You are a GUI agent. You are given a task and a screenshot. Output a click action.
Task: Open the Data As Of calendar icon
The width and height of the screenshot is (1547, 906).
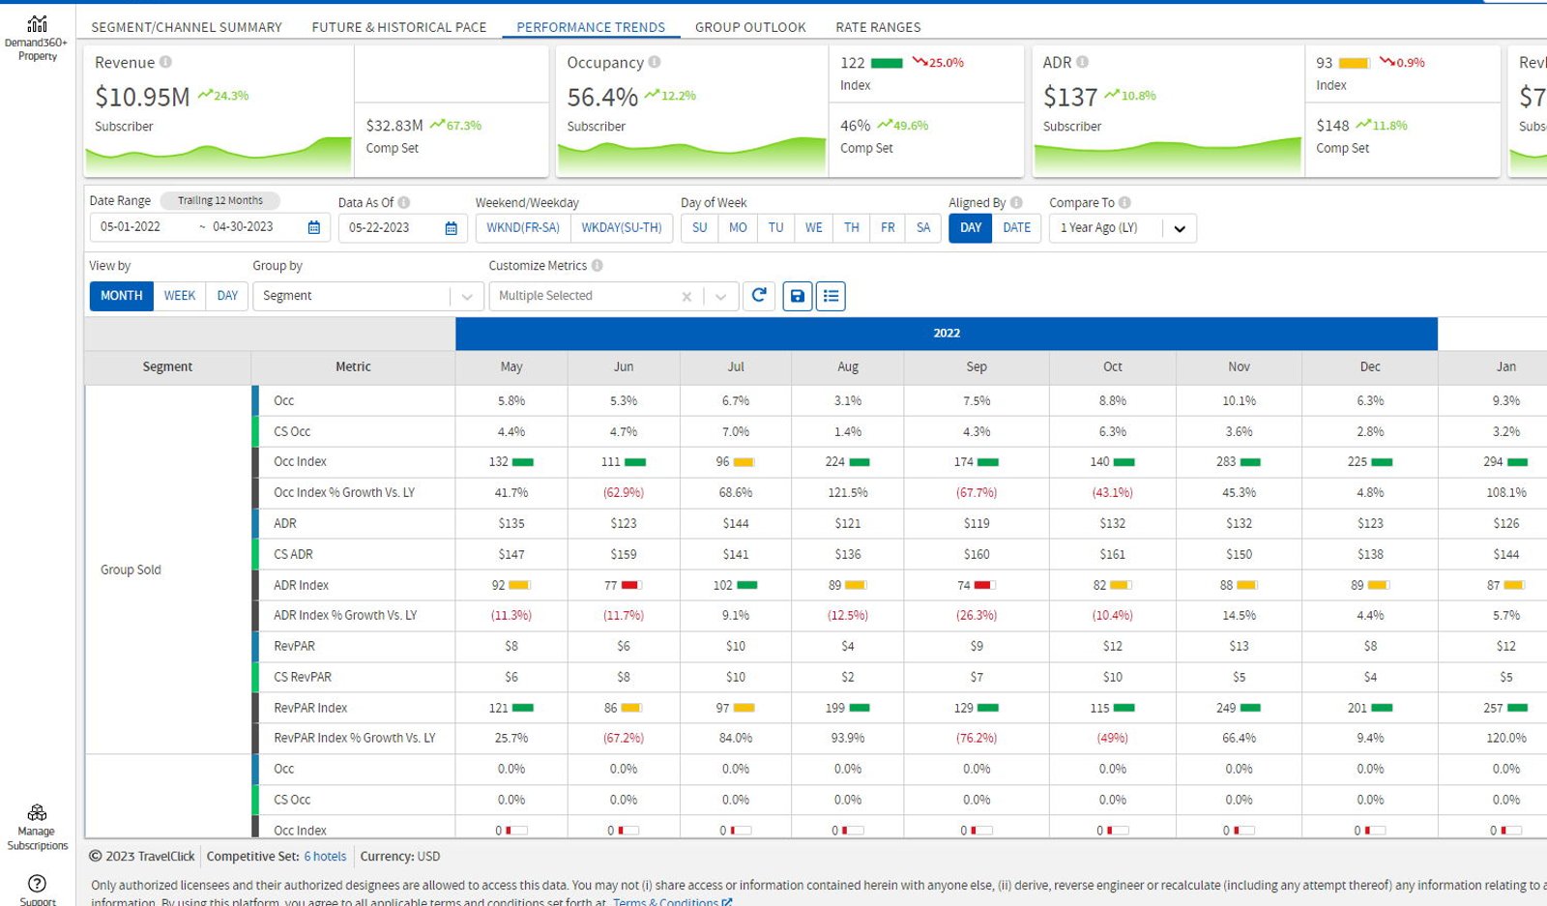coord(452,227)
